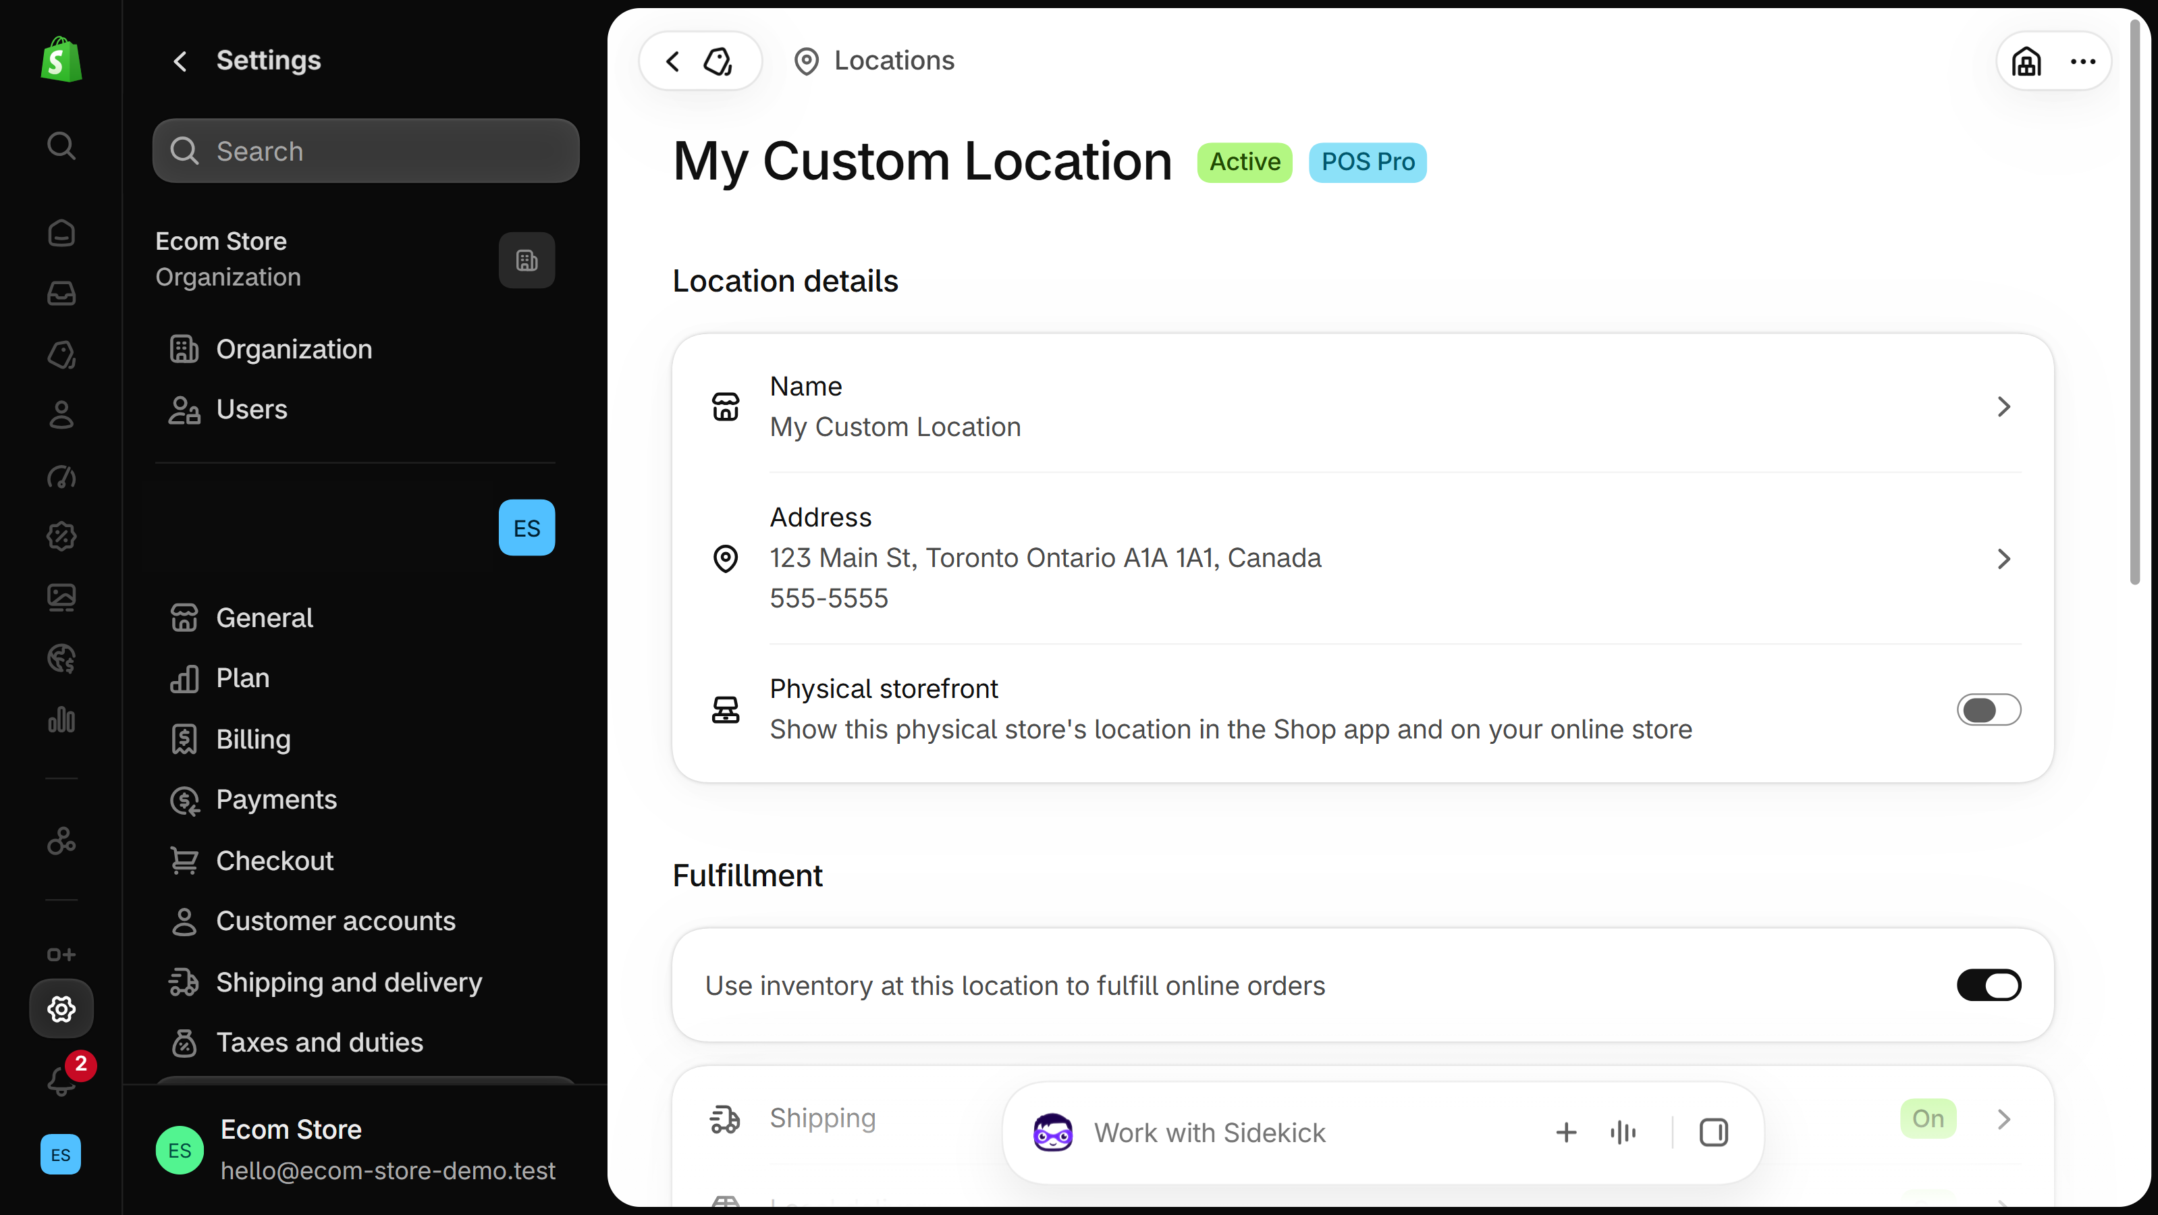Open Ecom Store account at sidebar bottom

[x=355, y=1150]
